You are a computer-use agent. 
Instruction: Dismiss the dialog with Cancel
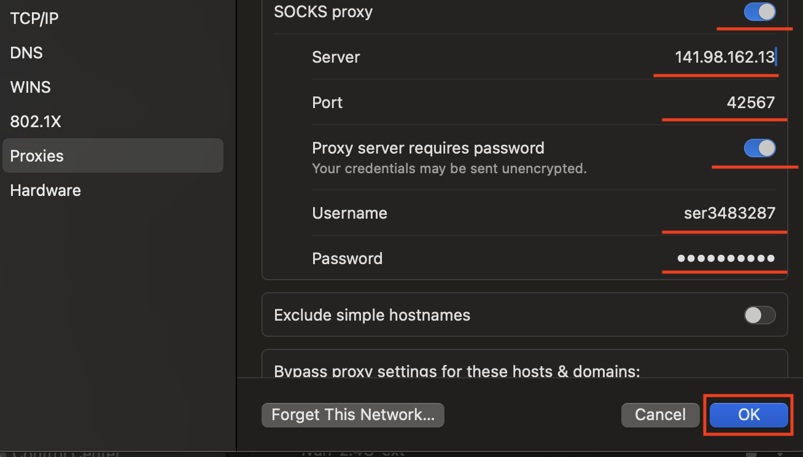click(661, 415)
